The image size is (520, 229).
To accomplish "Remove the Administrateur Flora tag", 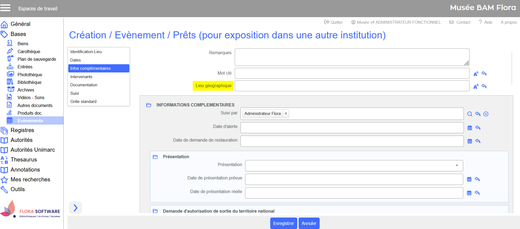I will pos(286,114).
